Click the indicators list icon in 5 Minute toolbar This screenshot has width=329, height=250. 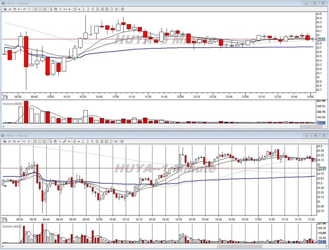15,9
